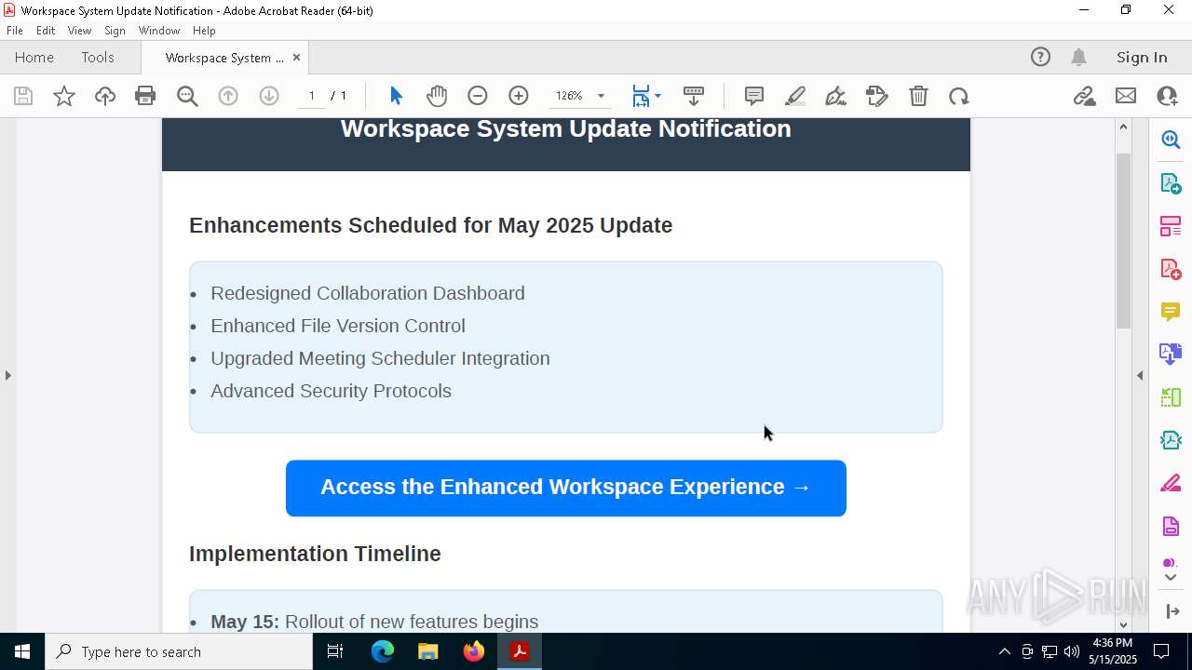Star the document with the bookmark icon
Screen dimensions: 1192x670
click(64, 96)
